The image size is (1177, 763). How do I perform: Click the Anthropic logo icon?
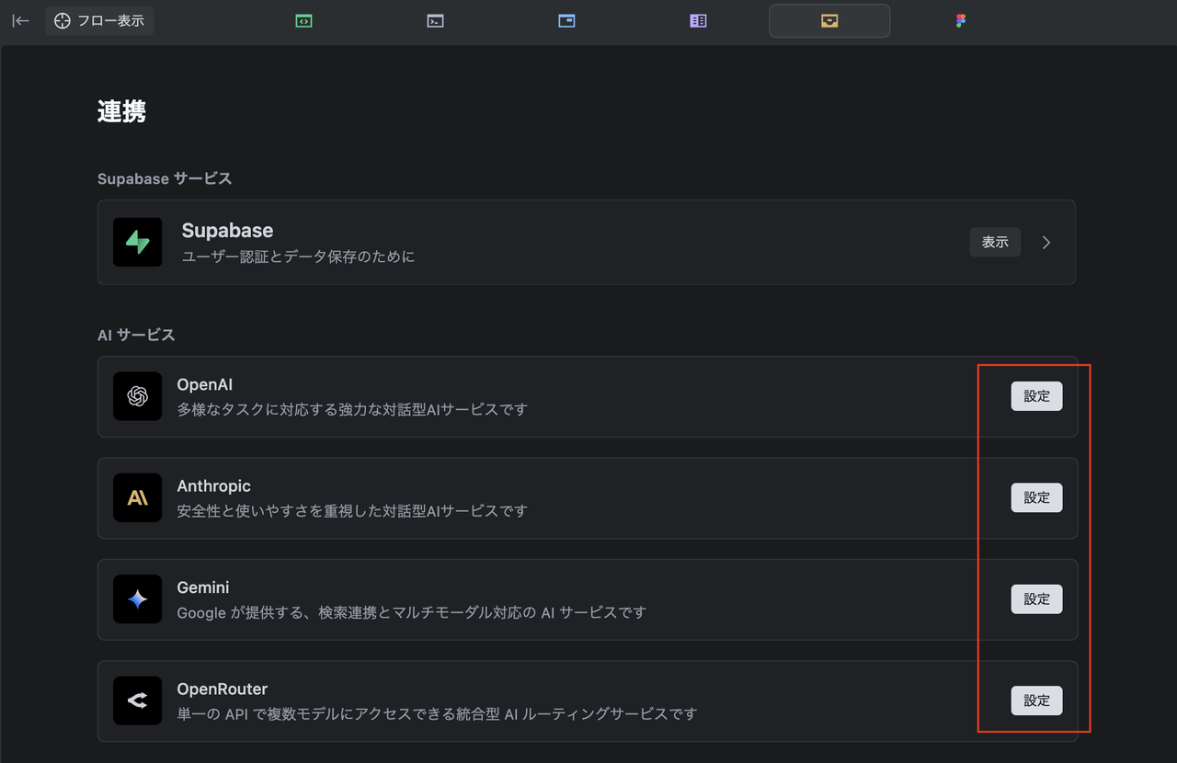point(138,497)
